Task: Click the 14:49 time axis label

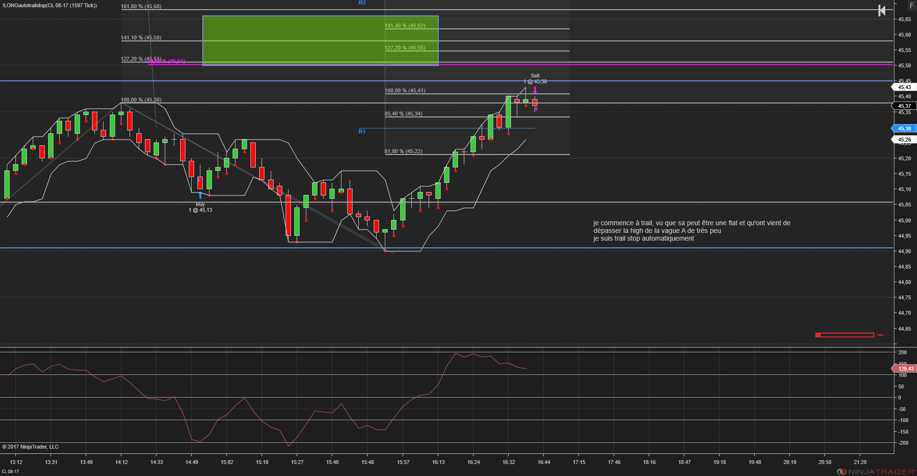Action: pyautogui.click(x=192, y=462)
